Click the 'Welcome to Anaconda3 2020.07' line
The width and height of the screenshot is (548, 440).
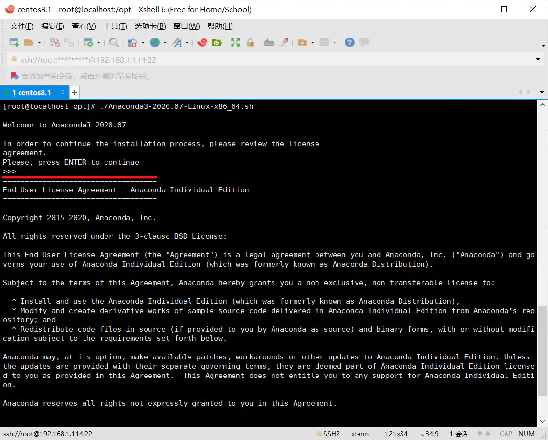[x=64, y=125]
